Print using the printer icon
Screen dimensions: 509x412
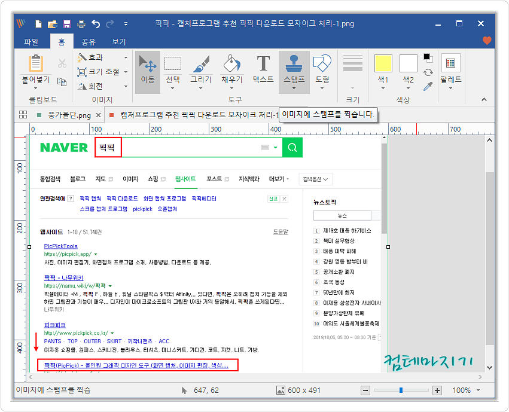(81, 24)
